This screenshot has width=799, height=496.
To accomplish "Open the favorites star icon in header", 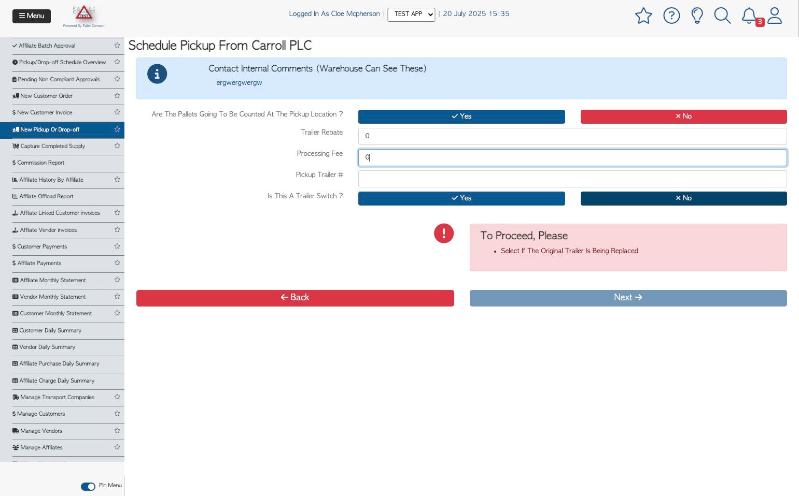I will (x=643, y=16).
